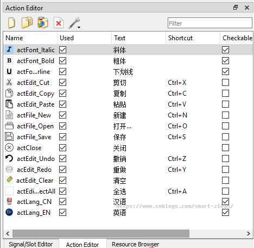Image resolution: width=254 pixels, height=248 pixels.
Task: Select the actEdit_Cut scissors icon
Action: click(9, 83)
